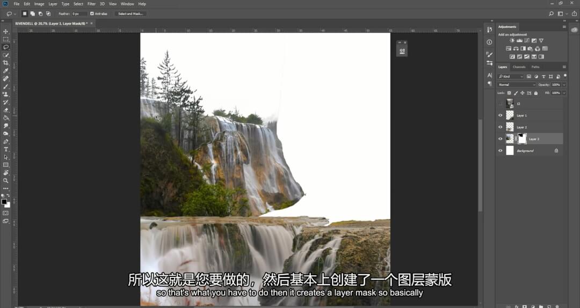Select the Rectangle shape tool
Viewport: 580px width, 308px height.
[x=5, y=165]
